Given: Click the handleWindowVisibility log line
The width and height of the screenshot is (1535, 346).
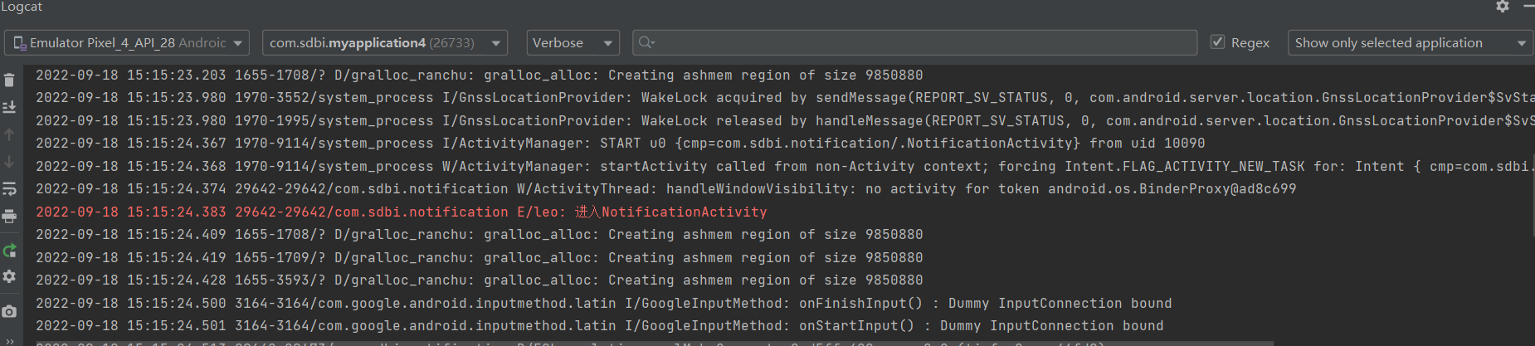Looking at the screenshot, I should tap(665, 189).
